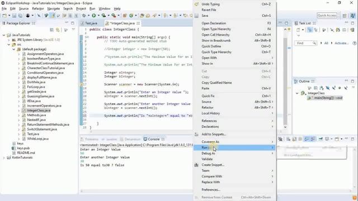Screen dimensions: 358x201
Task: Select Open Declaration in context menu
Action: coord(234,23)
